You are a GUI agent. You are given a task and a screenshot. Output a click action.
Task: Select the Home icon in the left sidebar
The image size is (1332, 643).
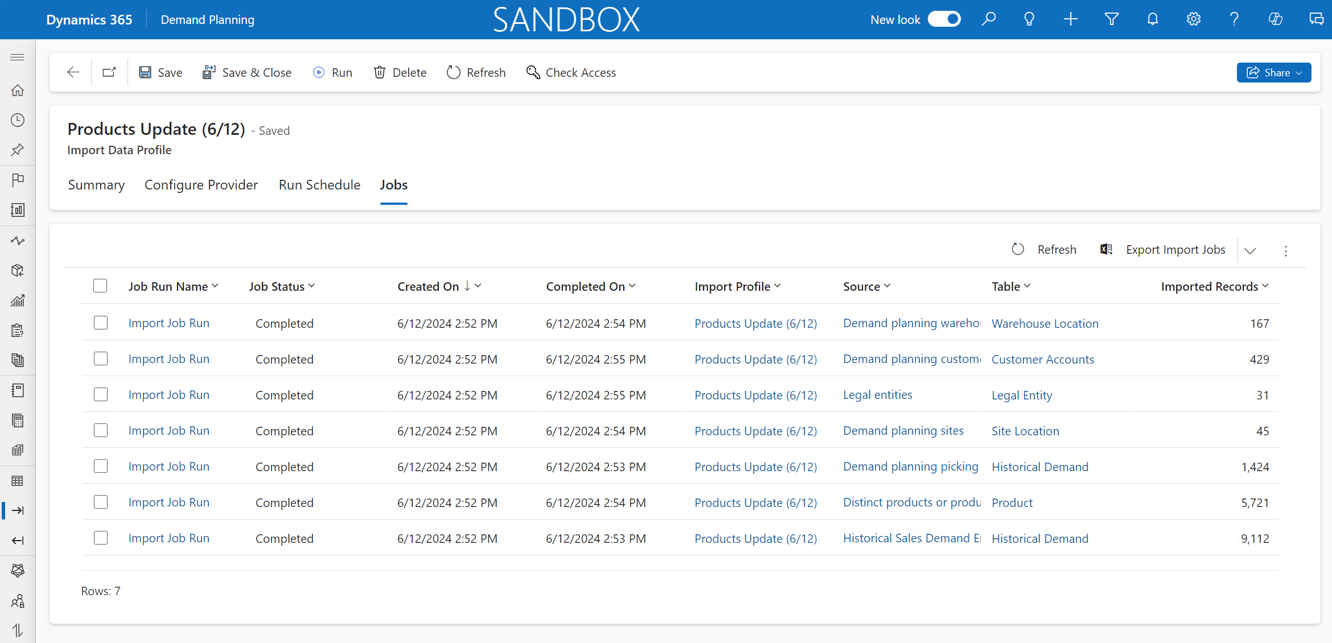click(18, 90)
